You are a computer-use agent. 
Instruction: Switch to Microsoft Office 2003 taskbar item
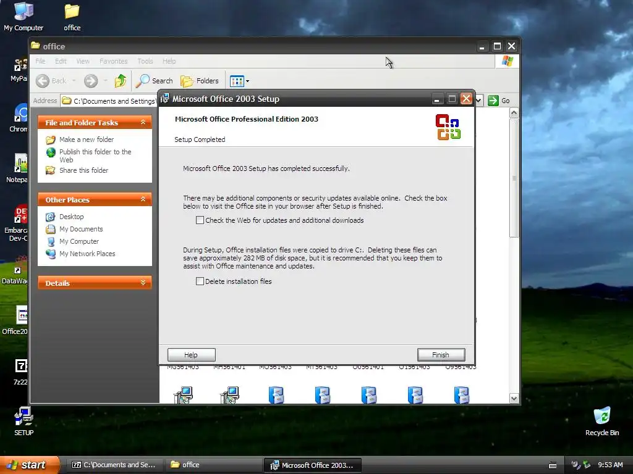click(312, 465)
